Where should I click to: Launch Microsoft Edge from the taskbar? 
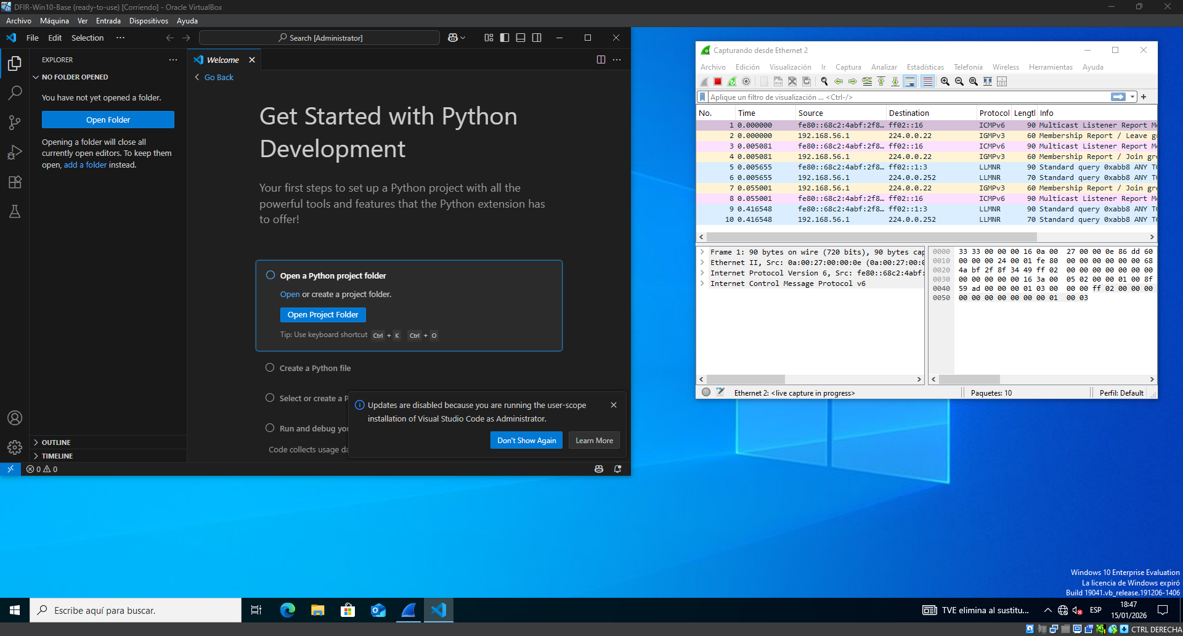[x=287, y=610]
